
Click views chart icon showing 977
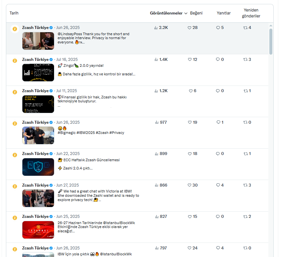[x=157, y=122]
